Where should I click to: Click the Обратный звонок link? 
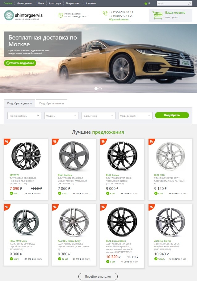pos(119,19)
